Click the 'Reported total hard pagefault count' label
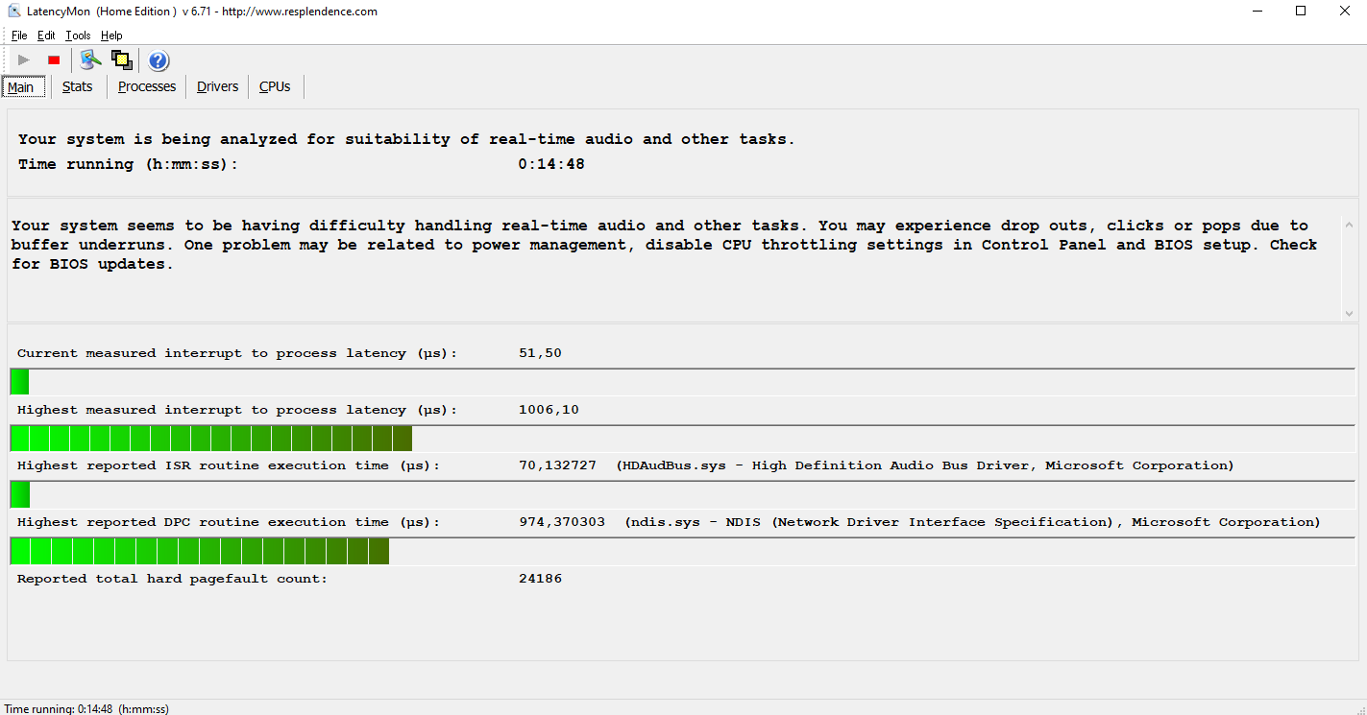 coord(172,579)
